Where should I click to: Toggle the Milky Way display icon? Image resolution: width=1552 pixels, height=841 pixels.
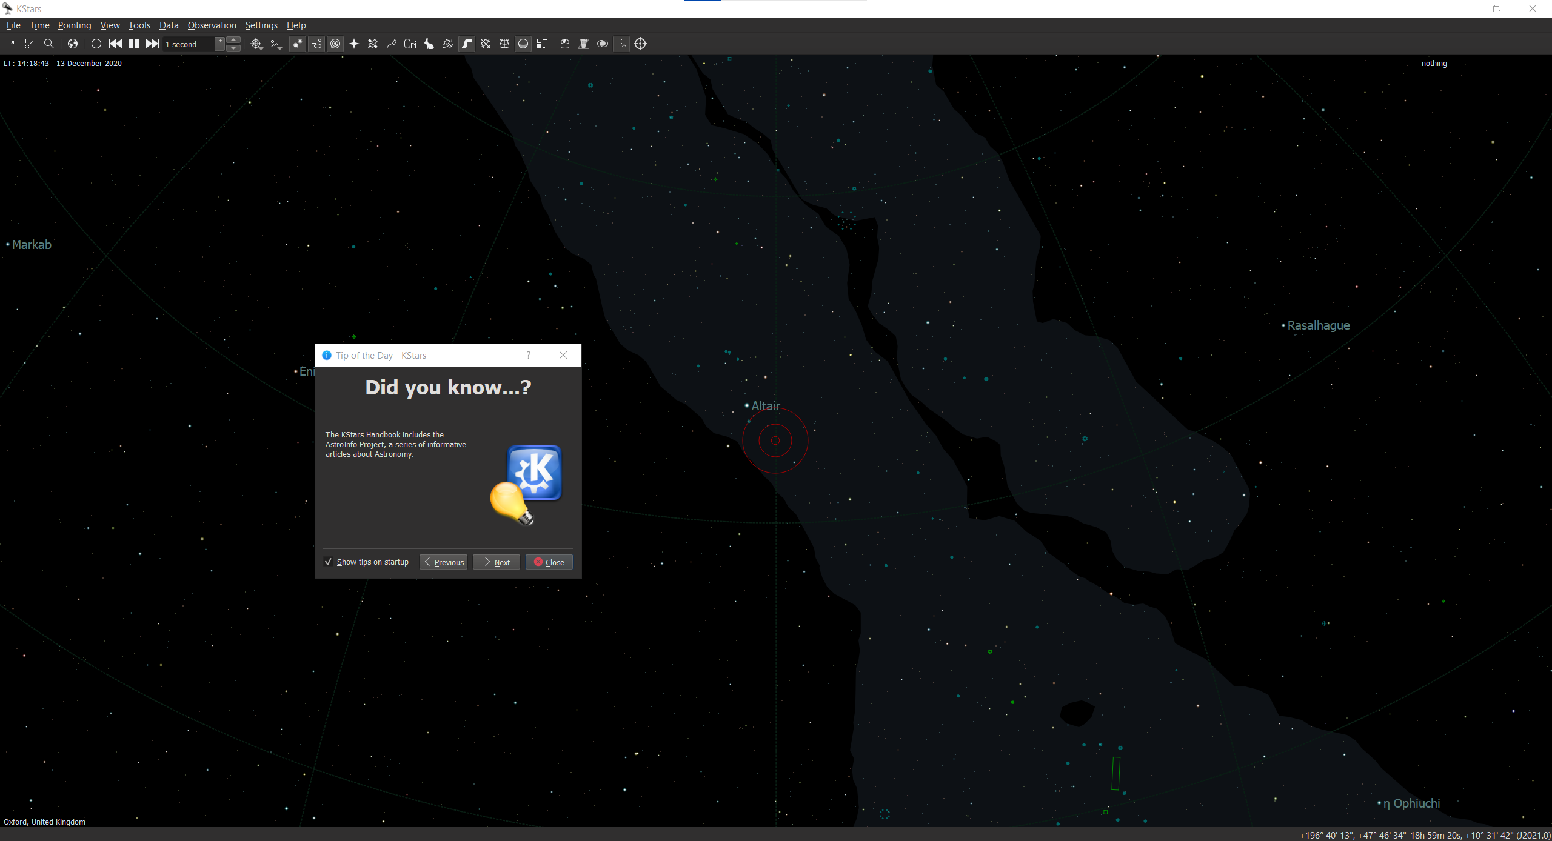467,44
